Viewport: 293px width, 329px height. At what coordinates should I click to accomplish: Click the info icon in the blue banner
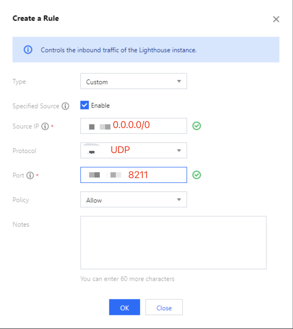28,50
